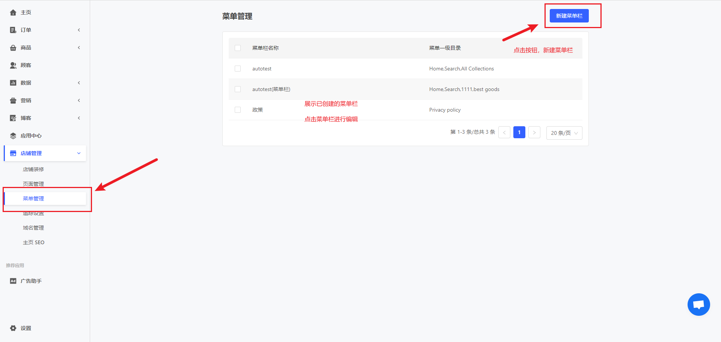Image resolution: width=721 pixels, height=342 pixels.
Task: Expand the 订单 menu chevron
Action: [x=79, y=30]
